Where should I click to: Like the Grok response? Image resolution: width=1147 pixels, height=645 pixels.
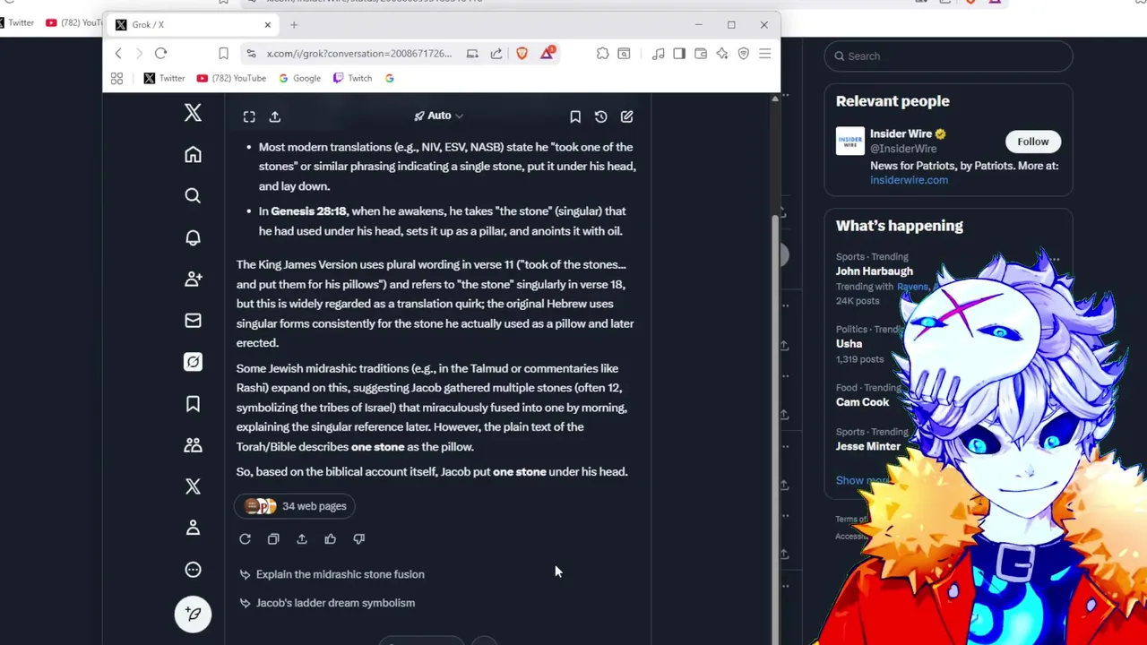click(x=331, y=539)
